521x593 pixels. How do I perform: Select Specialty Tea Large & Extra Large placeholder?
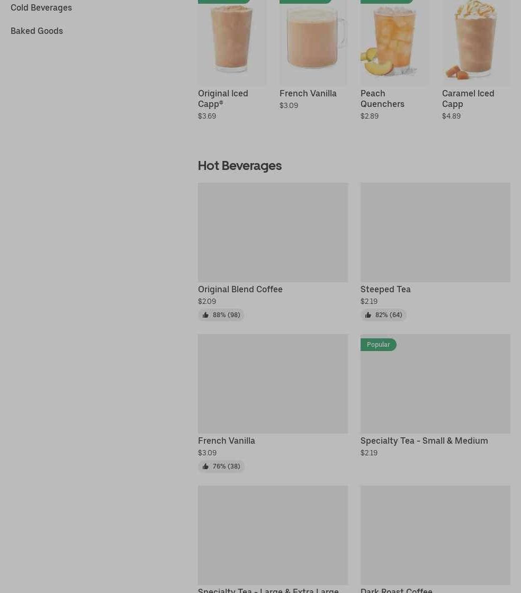pos(273,535)
